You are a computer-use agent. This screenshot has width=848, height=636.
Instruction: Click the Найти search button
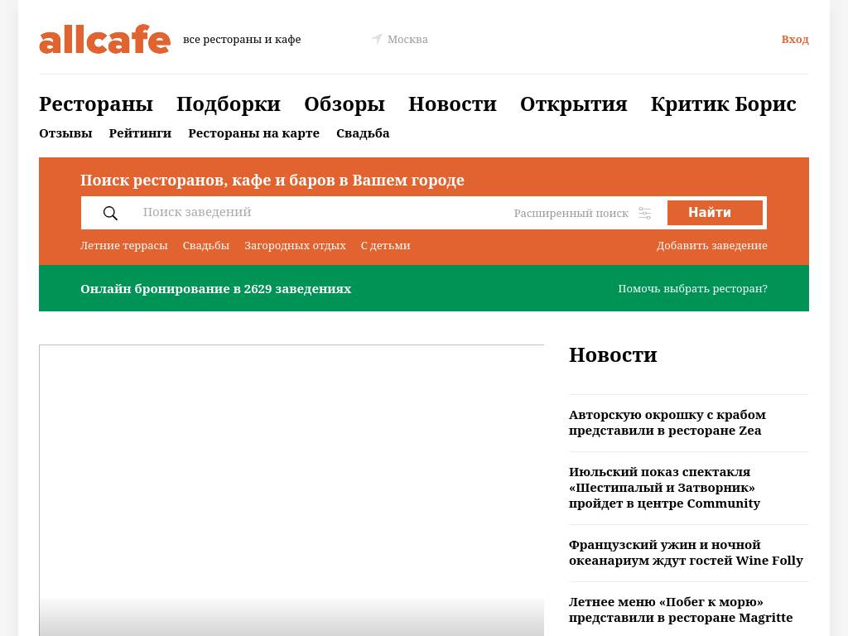715,213
